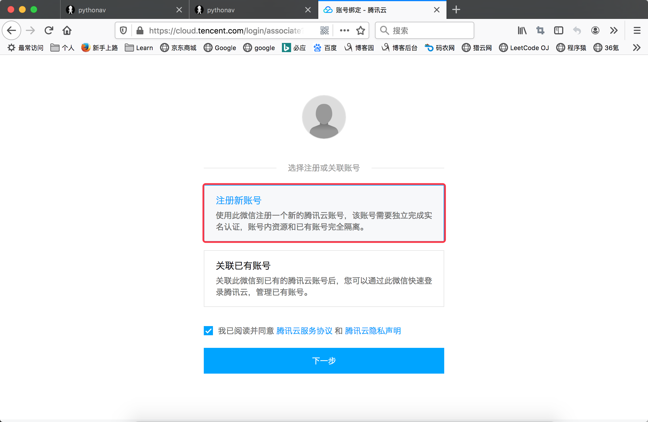Screen dimensions: 648x422
Task: Open the LeetCode OJ bookmark
Action: [x=524, y=48]
